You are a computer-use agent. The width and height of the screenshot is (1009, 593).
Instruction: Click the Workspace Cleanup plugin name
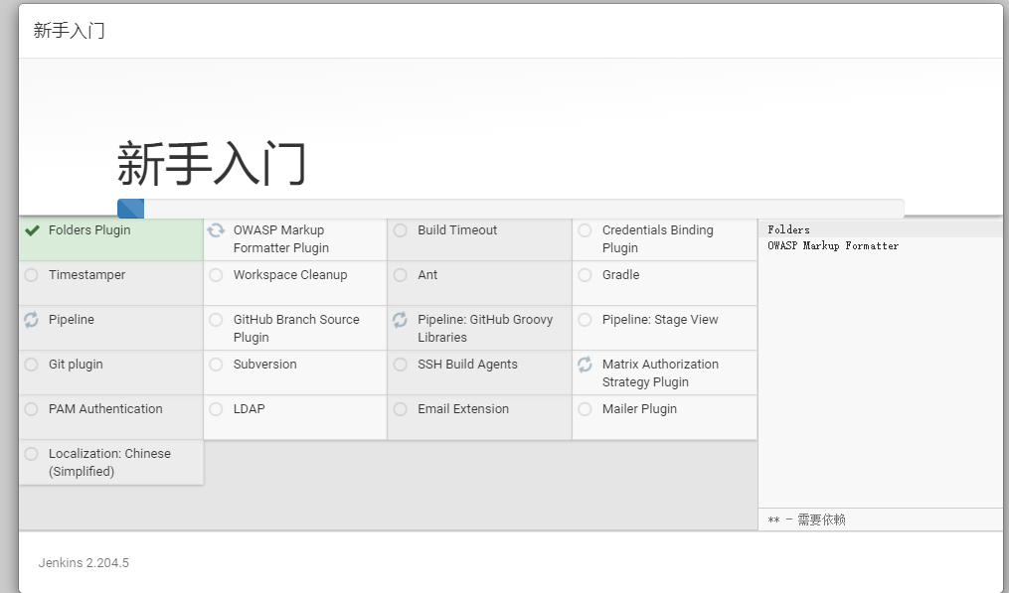(x=290, y=275)
